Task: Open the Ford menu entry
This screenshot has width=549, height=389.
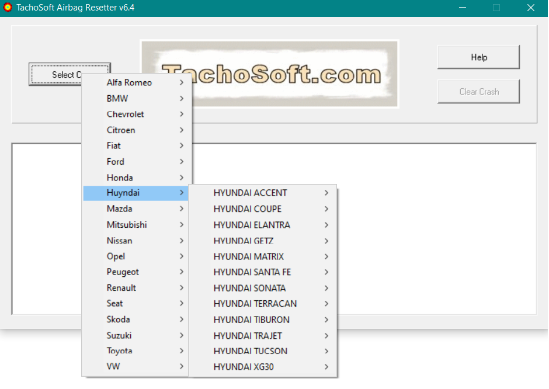Action: coord(137,161)
